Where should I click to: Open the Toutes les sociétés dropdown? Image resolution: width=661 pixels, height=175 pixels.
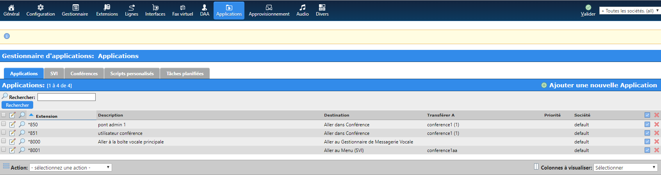630,11
